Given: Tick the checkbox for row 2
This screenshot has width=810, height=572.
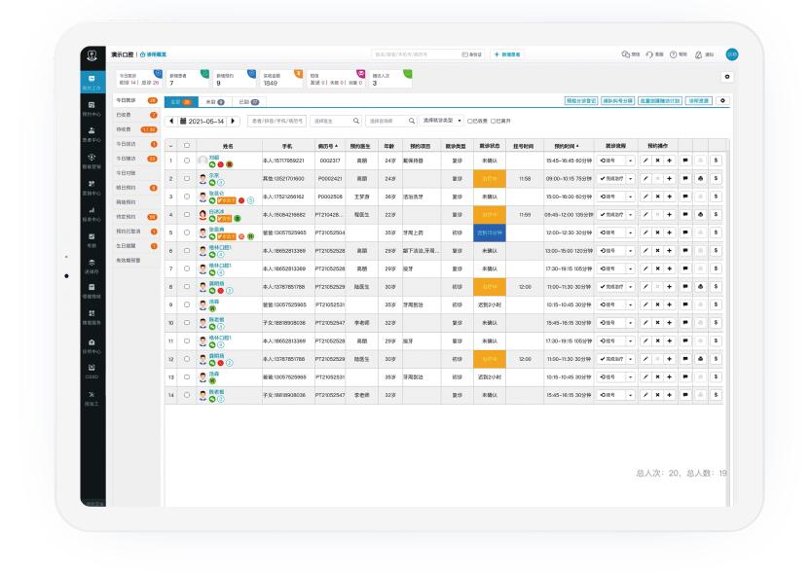Looking at the screenshot, I should [x=187, y=179].
